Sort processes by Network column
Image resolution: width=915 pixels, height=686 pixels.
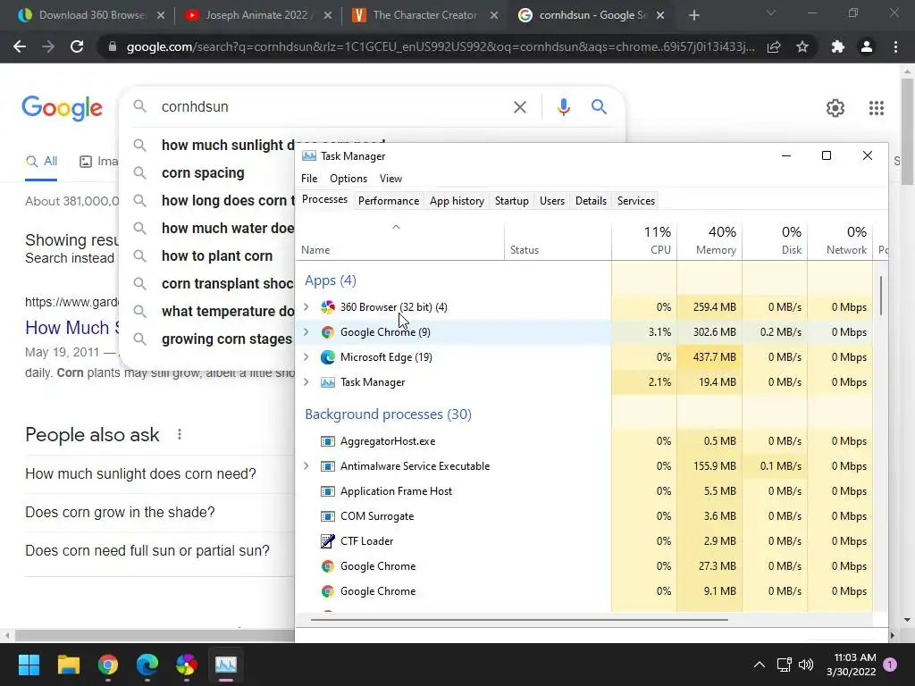click(x=840, y=240)
